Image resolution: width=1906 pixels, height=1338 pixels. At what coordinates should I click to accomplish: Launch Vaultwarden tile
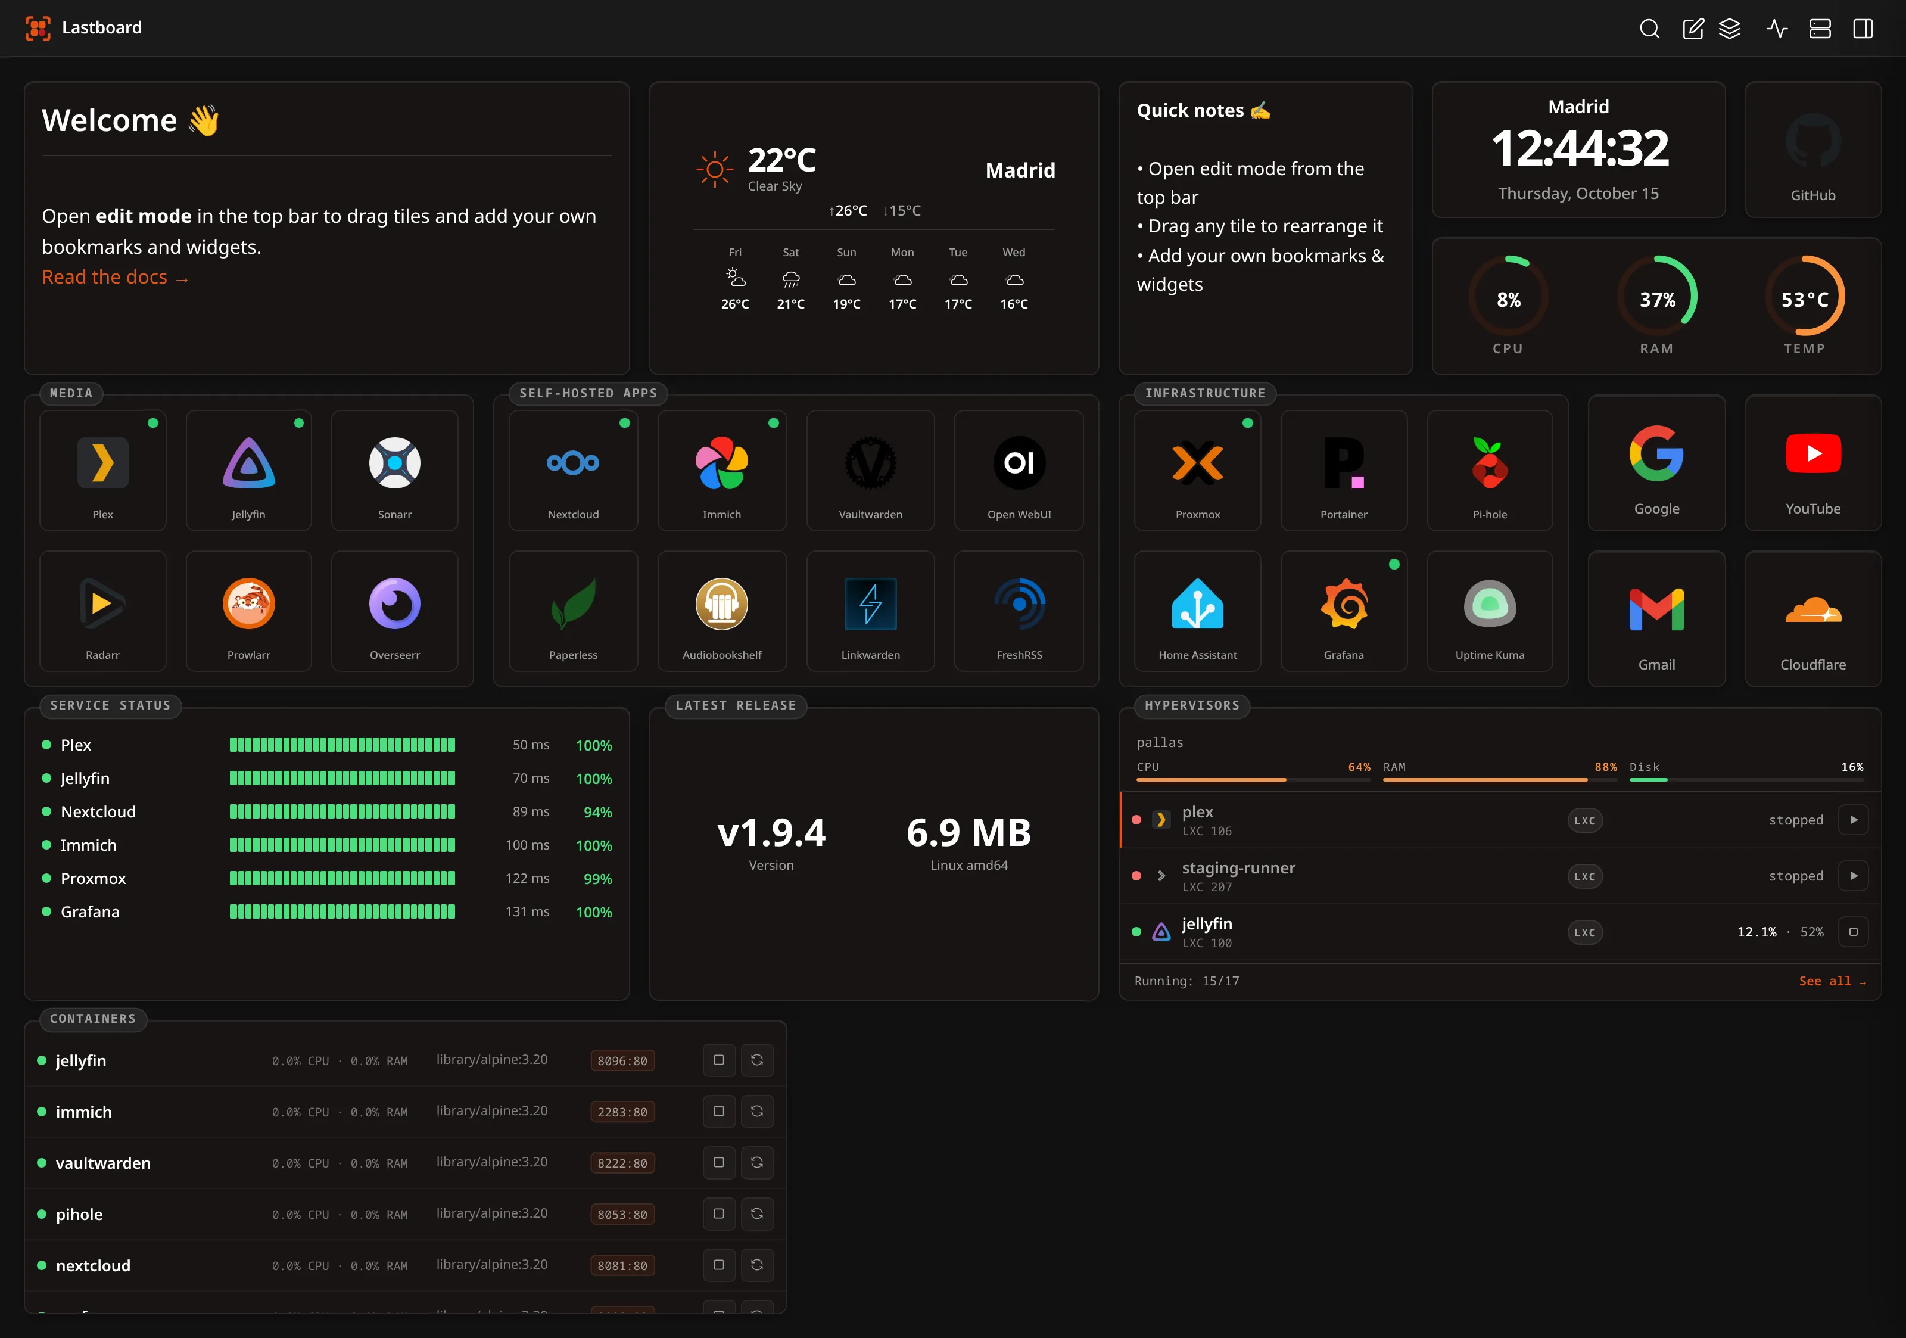pos(871,471)
